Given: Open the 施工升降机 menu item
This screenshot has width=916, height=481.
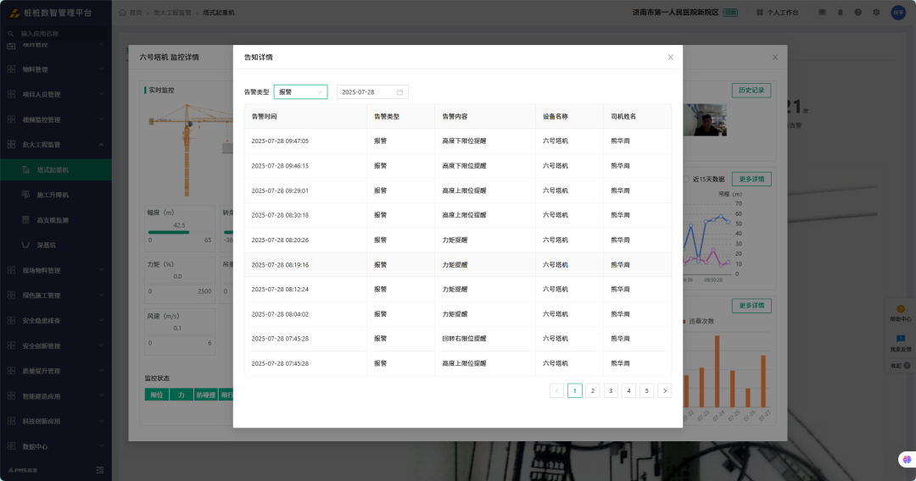Looking at the screenshot, I should coord(55,195).
